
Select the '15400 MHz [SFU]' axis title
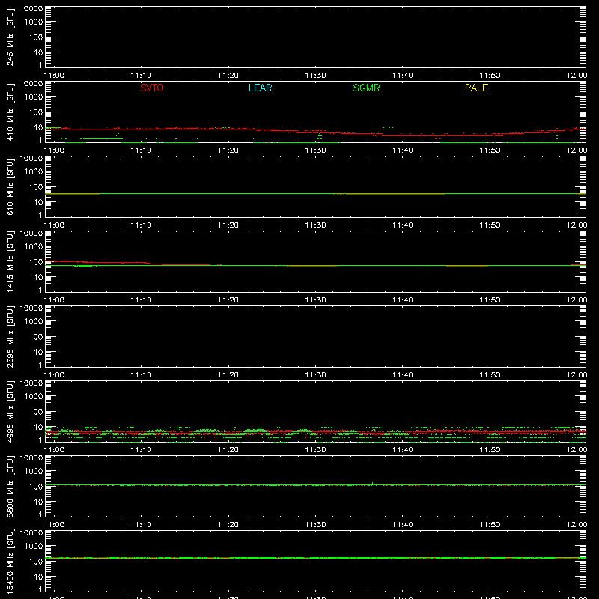tap(10, 561)
